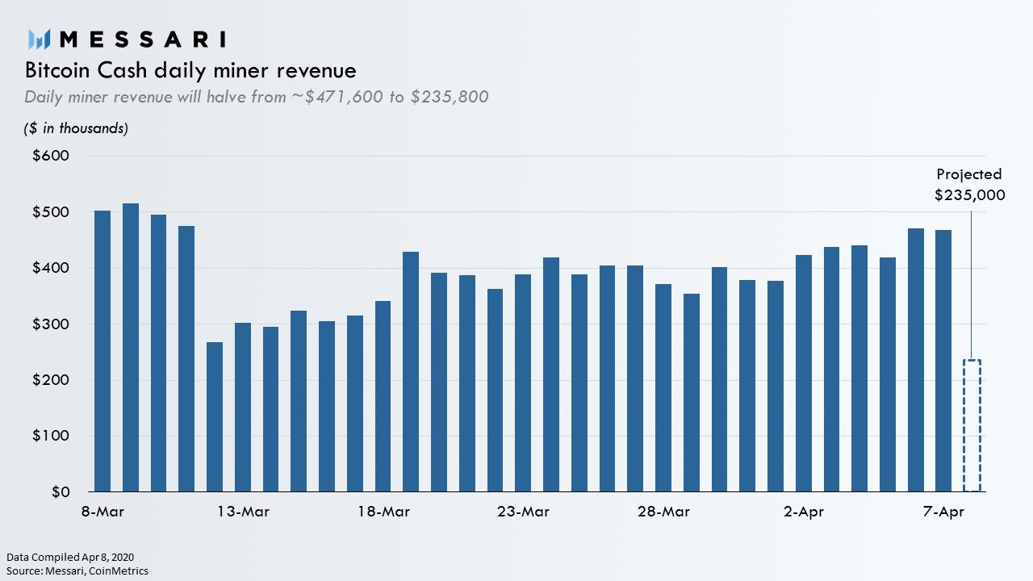Click the $300 y-axis label

click(51, 324)
